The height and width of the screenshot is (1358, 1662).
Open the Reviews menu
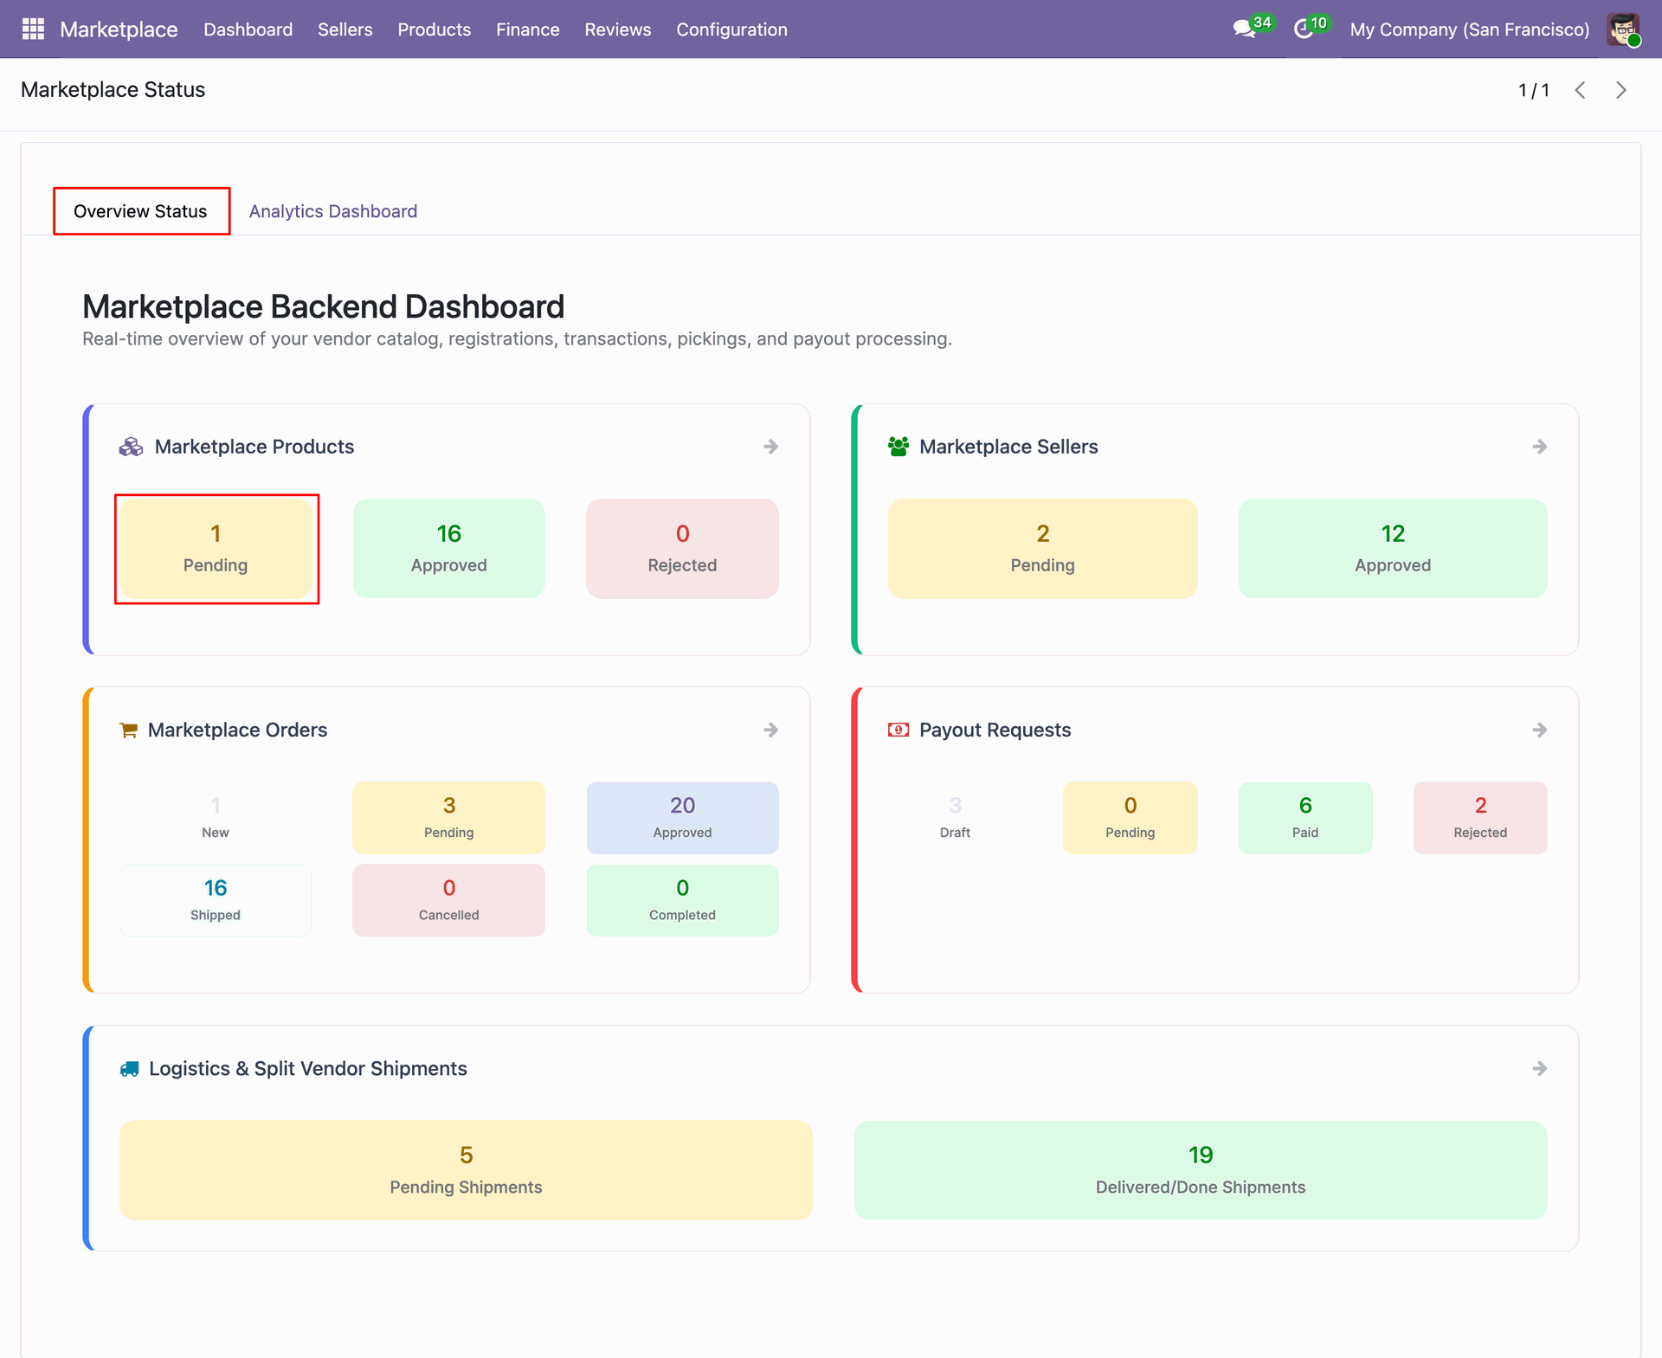tap(617, 29)
